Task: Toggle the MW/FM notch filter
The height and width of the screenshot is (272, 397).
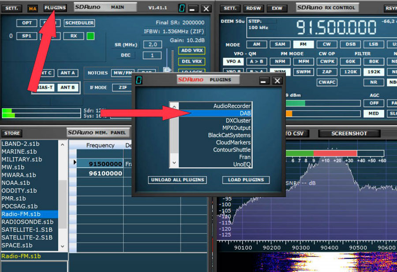Action: [x=123, y=73]
